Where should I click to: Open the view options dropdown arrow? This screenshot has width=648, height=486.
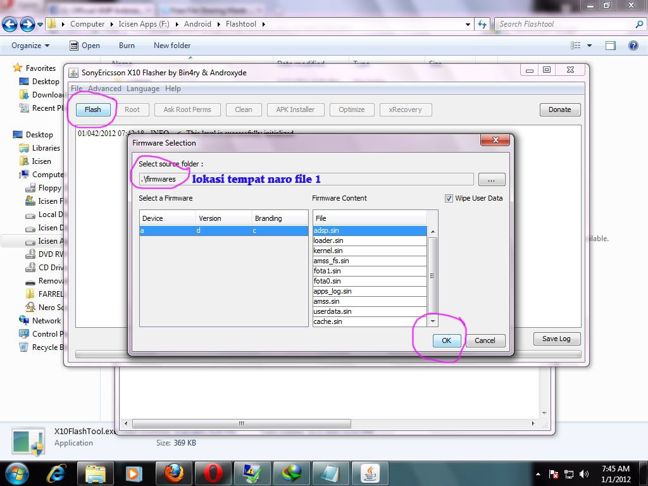point(590,46)
